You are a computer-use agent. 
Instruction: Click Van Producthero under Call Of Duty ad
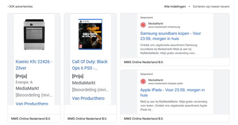coord(88,98)
